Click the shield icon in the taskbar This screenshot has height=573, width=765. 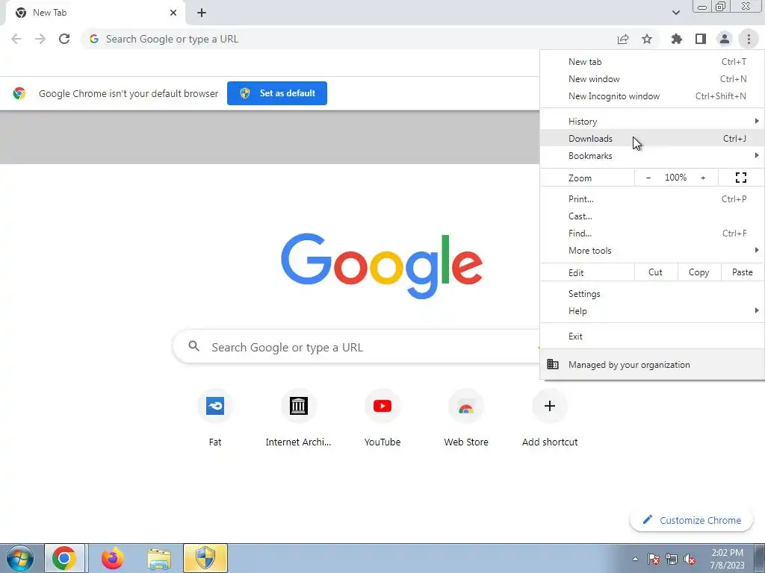coord(205,558)
